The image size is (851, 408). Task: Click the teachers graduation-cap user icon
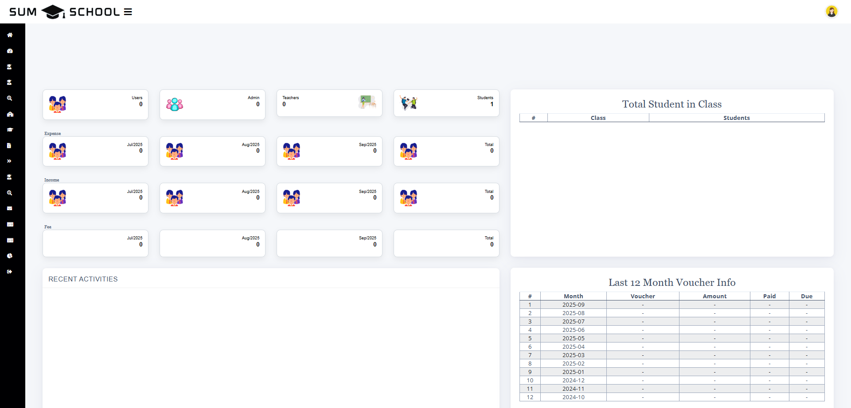coord(10,82)
